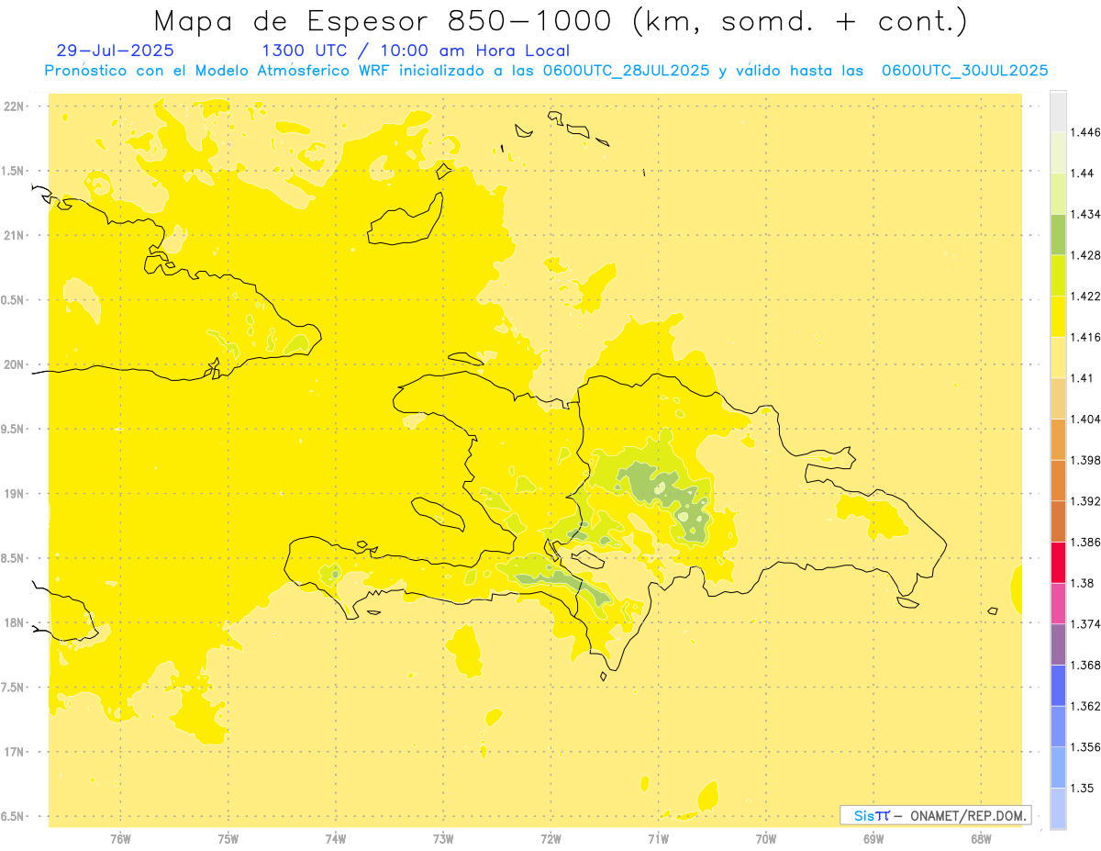Screen dimensions: 1101x851
Task: Select the orange swatch between 1.398 and 1.404
Action: tap(1058, 439)
